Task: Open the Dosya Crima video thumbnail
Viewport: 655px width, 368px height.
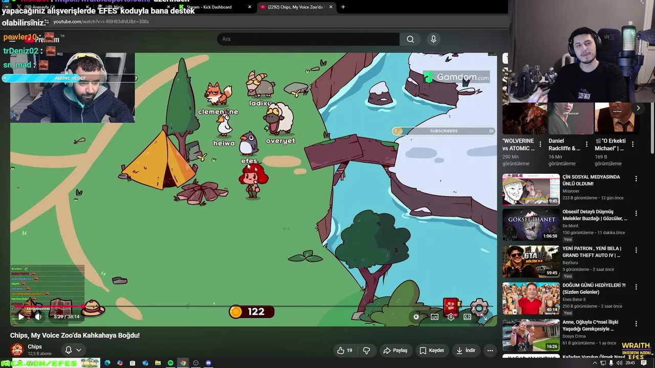Action: tap(531, 335)
